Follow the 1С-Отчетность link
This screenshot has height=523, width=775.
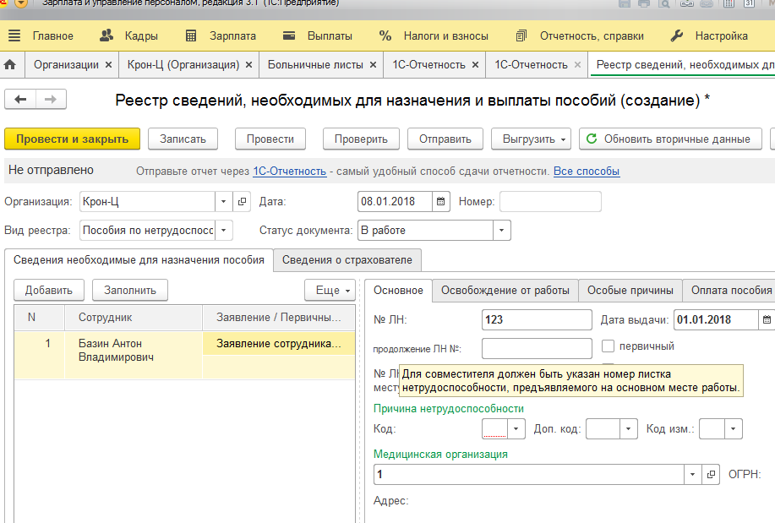tap(290, 172)
